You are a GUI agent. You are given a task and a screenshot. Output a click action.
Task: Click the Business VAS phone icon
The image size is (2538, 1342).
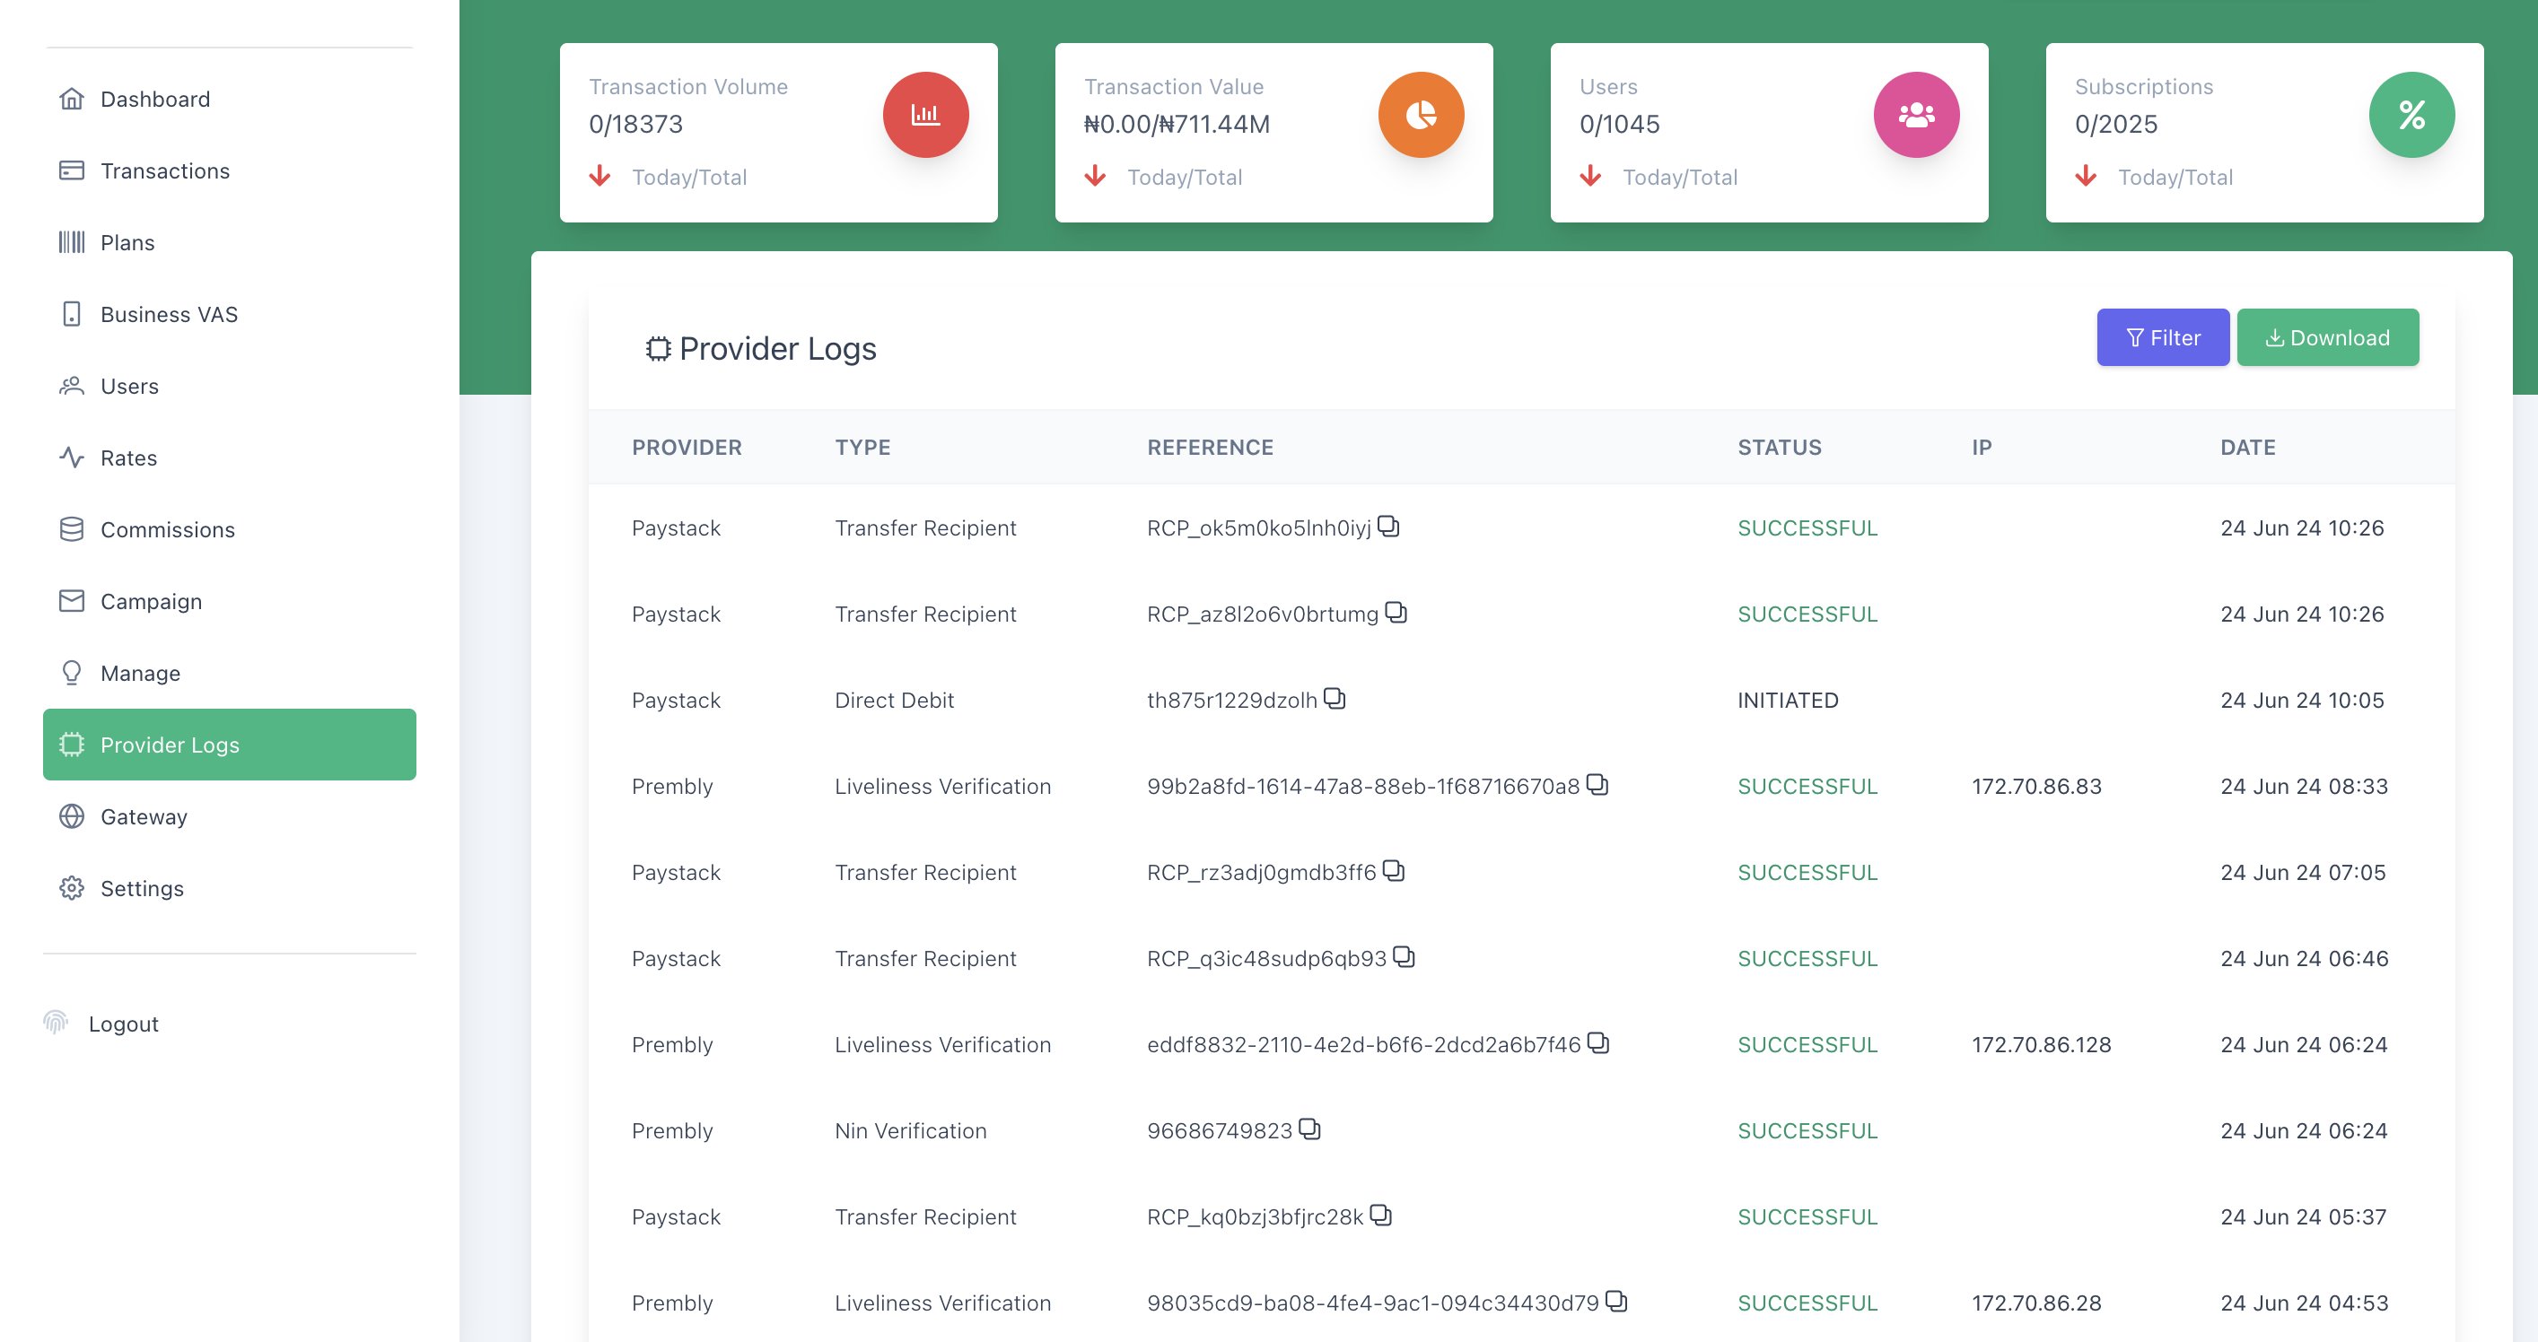pos(72,314)
